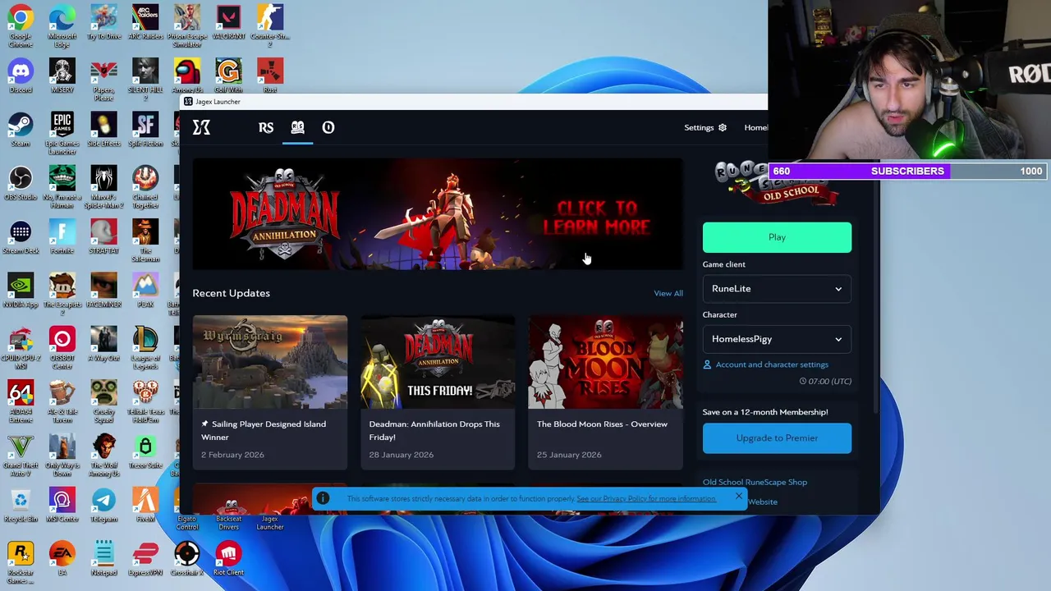Select the League of Legends desktop icon
Image resolution: width=1051 pixels, height=591 pixels.
click(x=145, y=348)
